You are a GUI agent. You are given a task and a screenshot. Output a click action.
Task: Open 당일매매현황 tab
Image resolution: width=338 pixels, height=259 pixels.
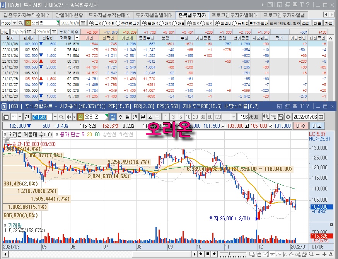click(69, 15)
